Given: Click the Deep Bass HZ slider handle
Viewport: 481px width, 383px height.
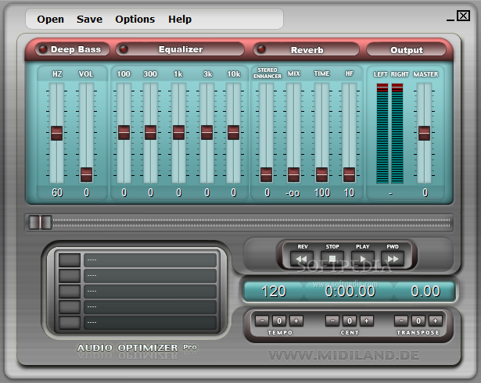Looking at the screenshot, I should [x=57, y=133].
